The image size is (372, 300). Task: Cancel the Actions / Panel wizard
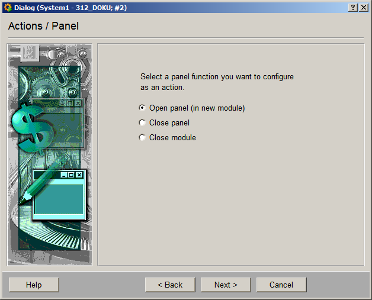281,285
